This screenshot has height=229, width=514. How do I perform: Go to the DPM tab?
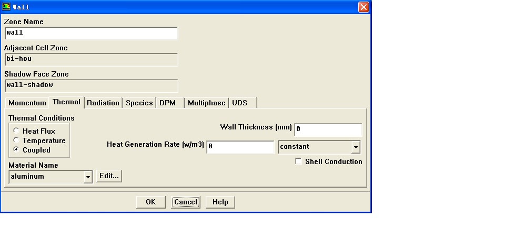click(168, 103)
